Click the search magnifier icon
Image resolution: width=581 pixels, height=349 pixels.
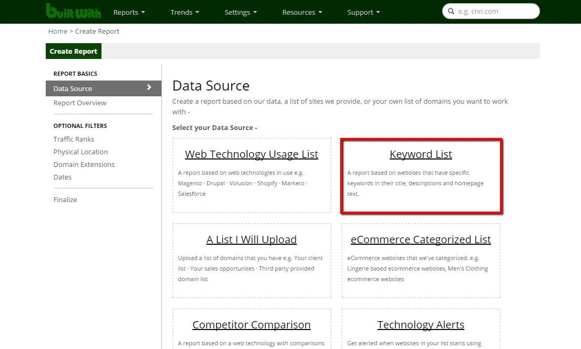[x=451, y=11]
